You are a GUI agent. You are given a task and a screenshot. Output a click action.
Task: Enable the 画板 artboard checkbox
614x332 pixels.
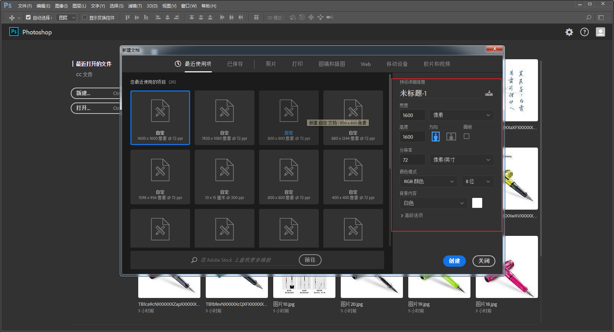pyautogui.click(x=467, y=136)
